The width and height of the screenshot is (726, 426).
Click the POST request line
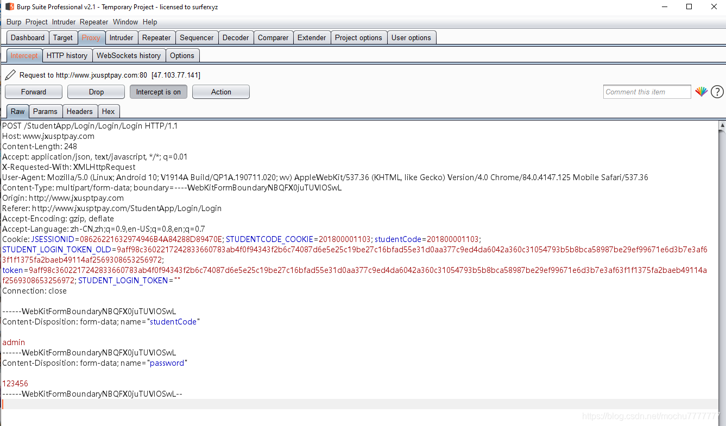(x=90, y=126)
